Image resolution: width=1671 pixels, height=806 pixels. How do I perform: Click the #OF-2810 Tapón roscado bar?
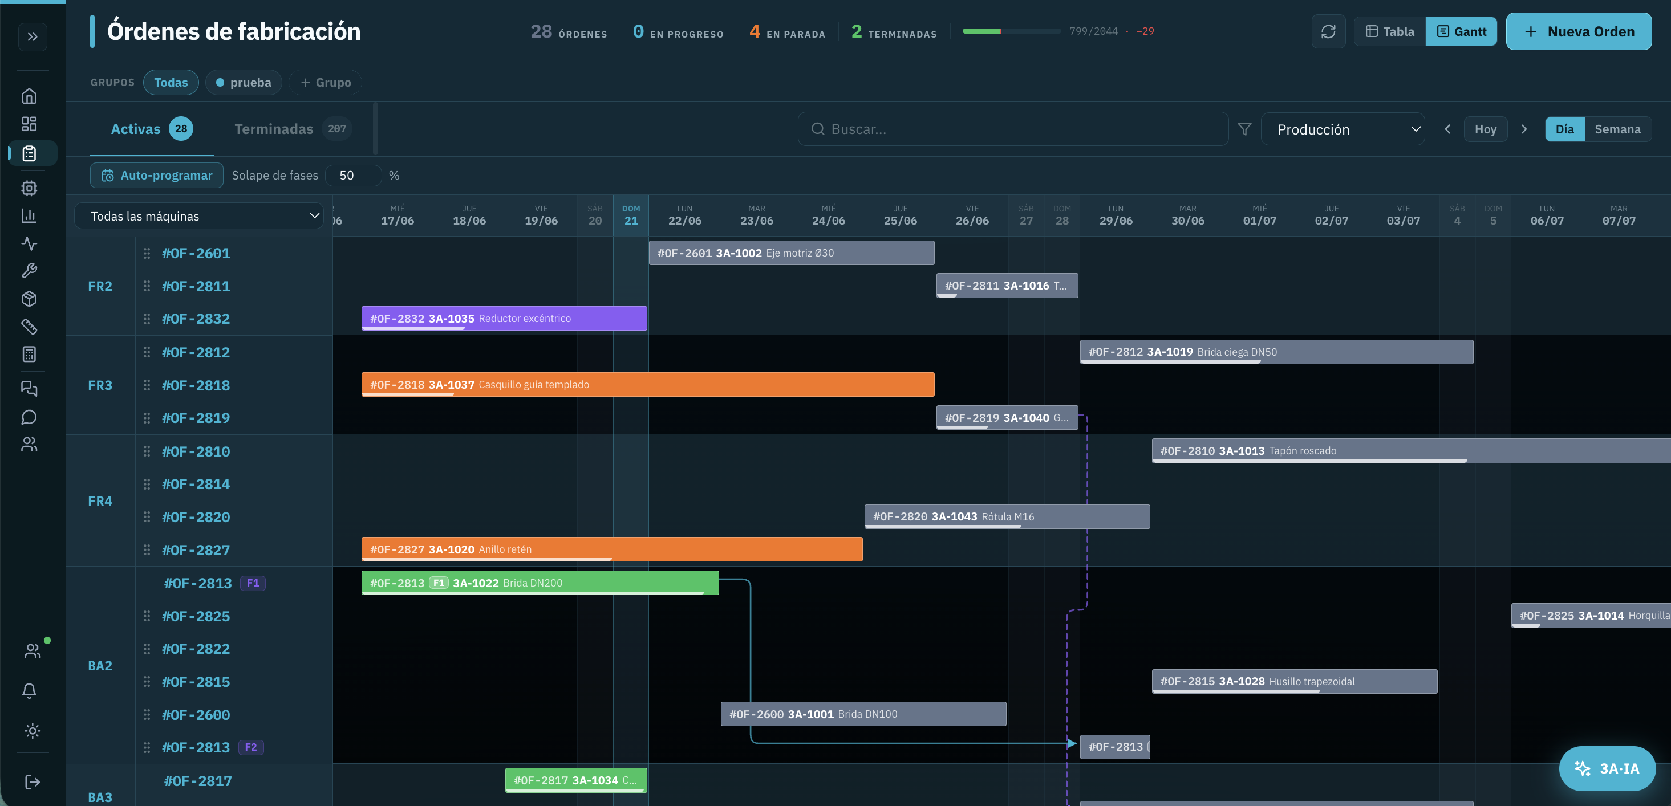click(1411, 451)
